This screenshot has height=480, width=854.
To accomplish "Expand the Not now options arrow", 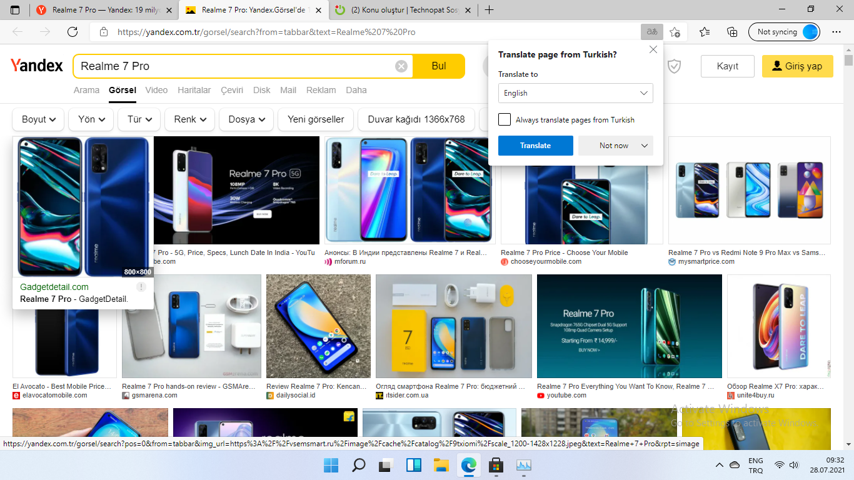I will coord(645,146).
